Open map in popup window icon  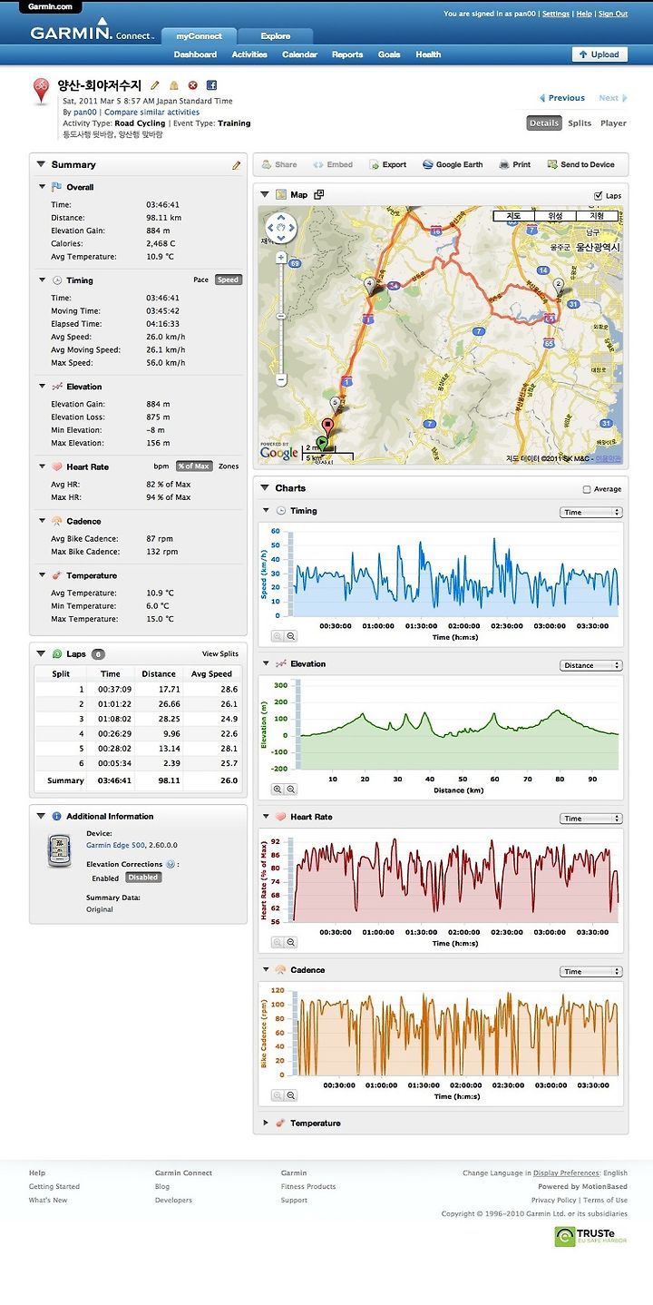318,194
